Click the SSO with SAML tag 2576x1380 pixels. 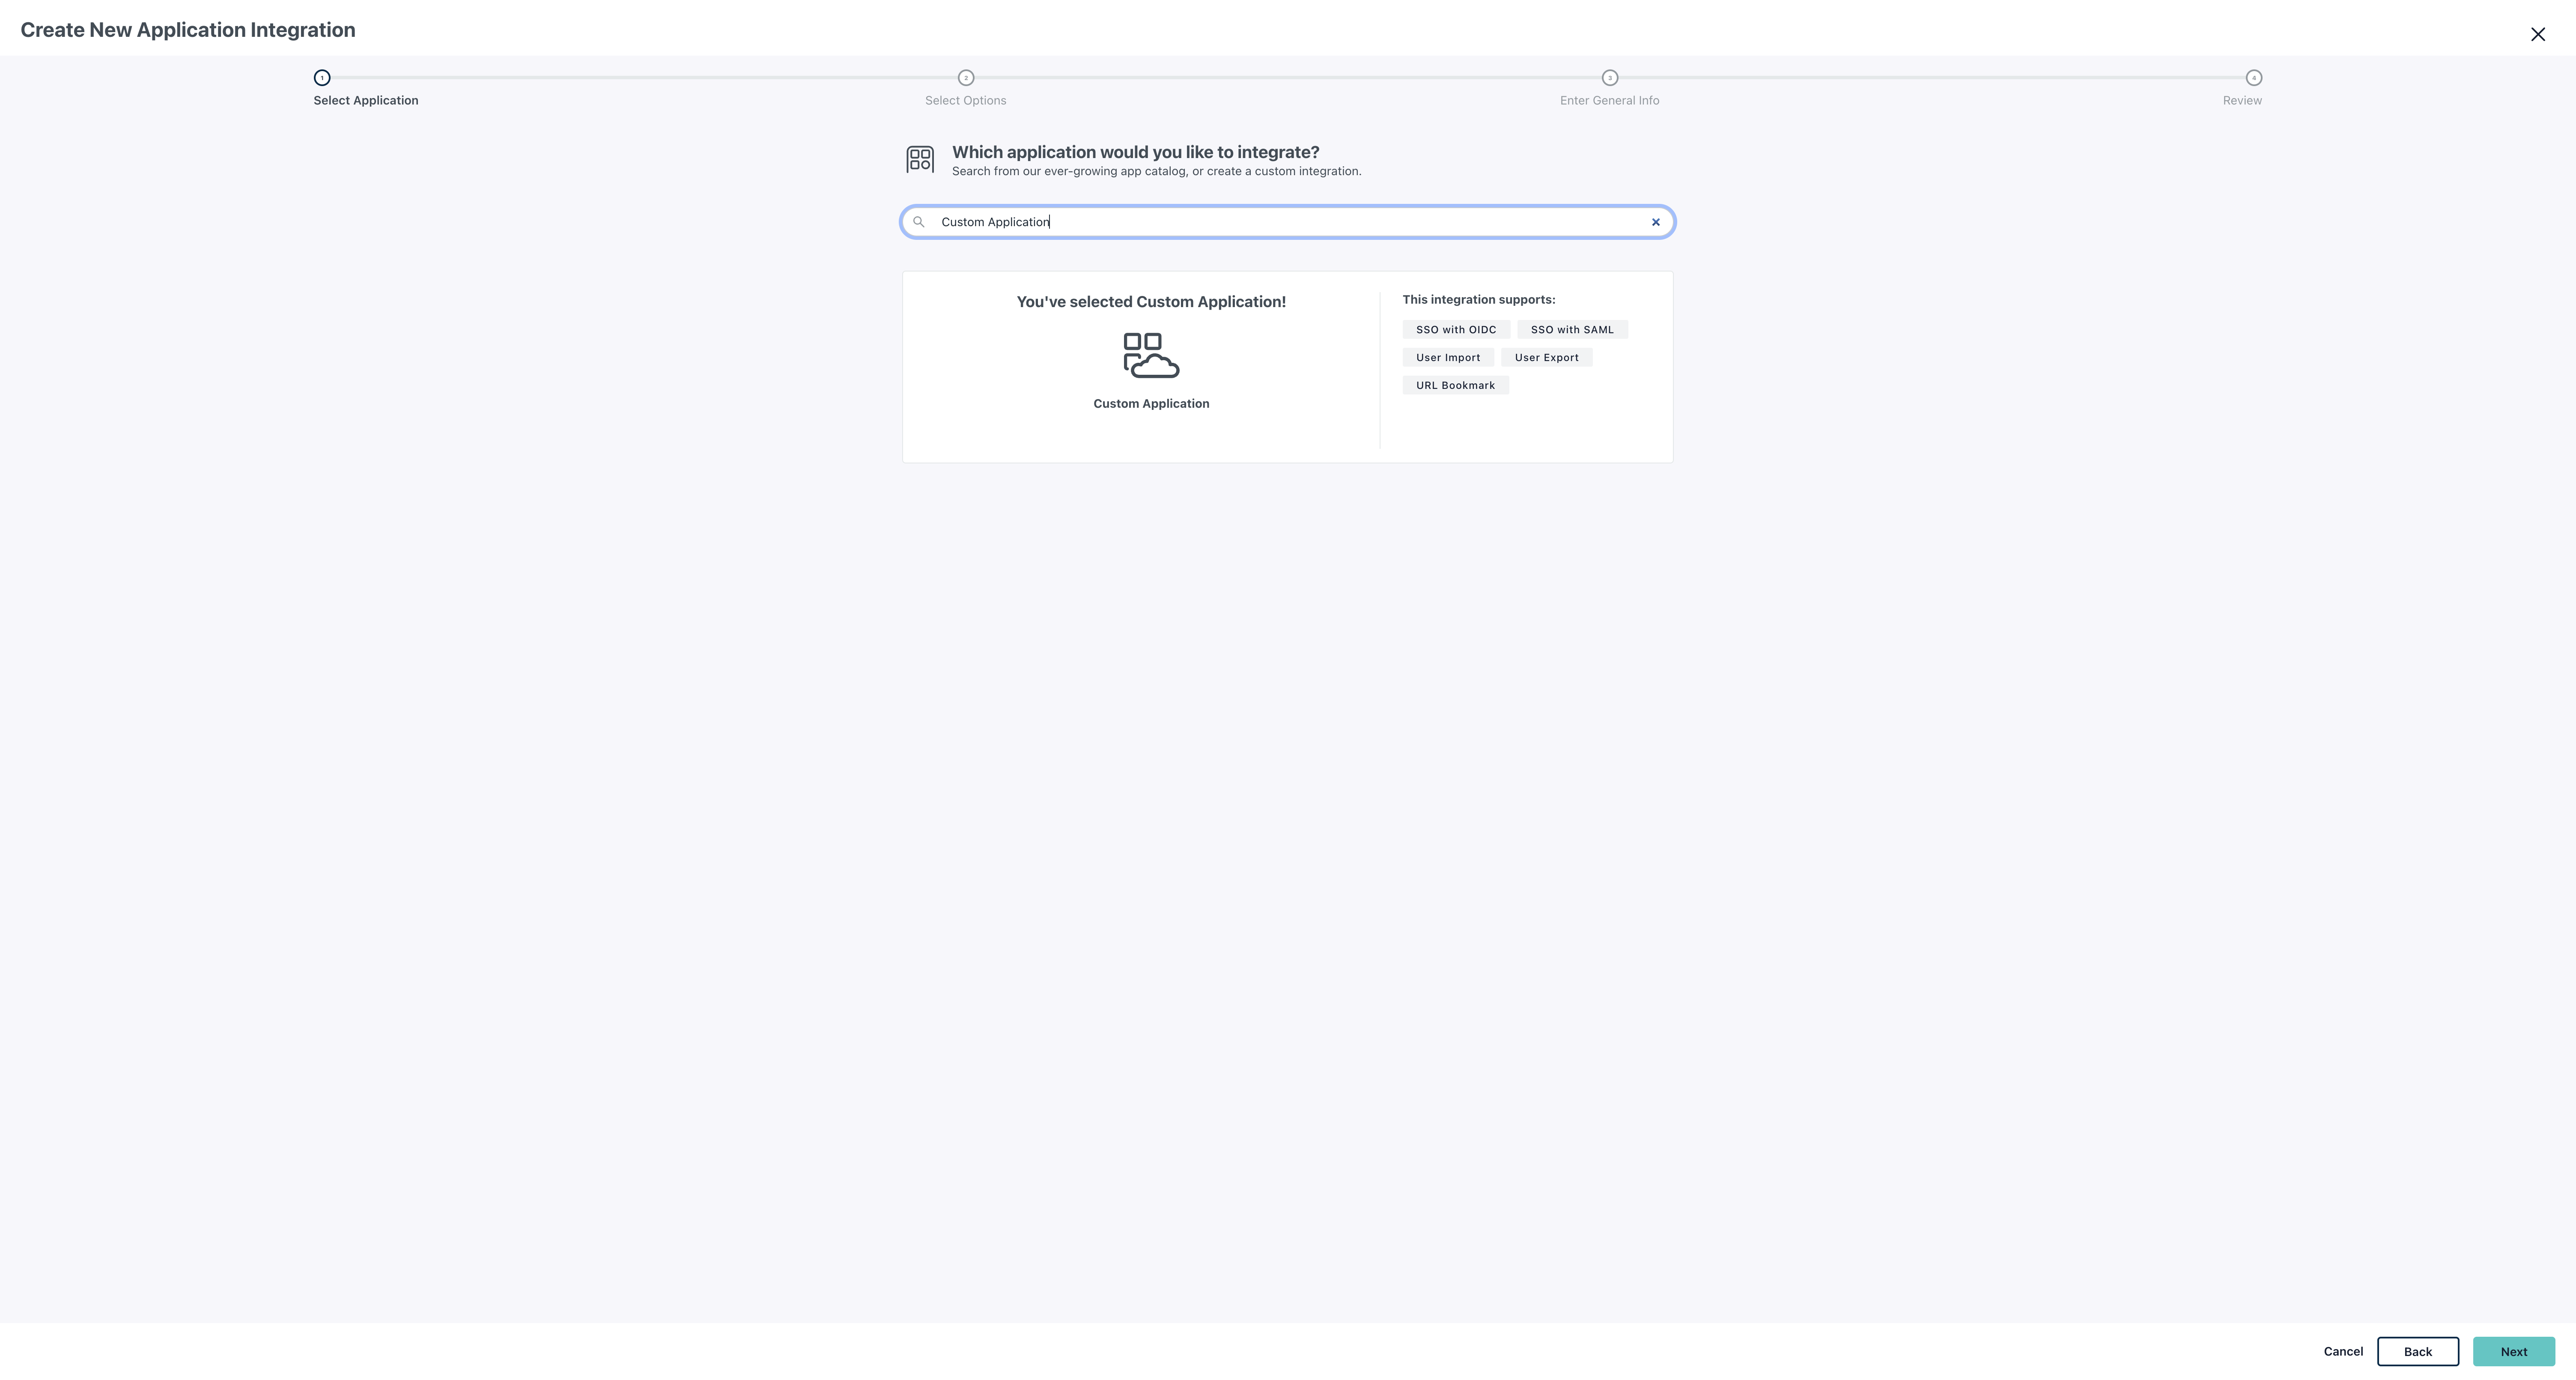[x=1572, y=329]
